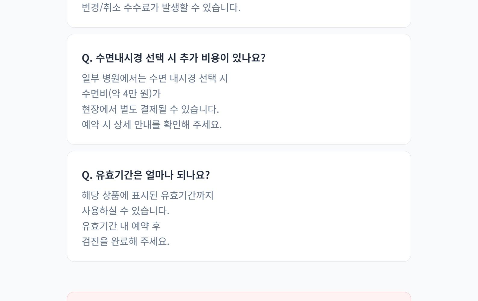
Task: Click the line '유효기간 내 예약 후'
Action: pos(121,226)
